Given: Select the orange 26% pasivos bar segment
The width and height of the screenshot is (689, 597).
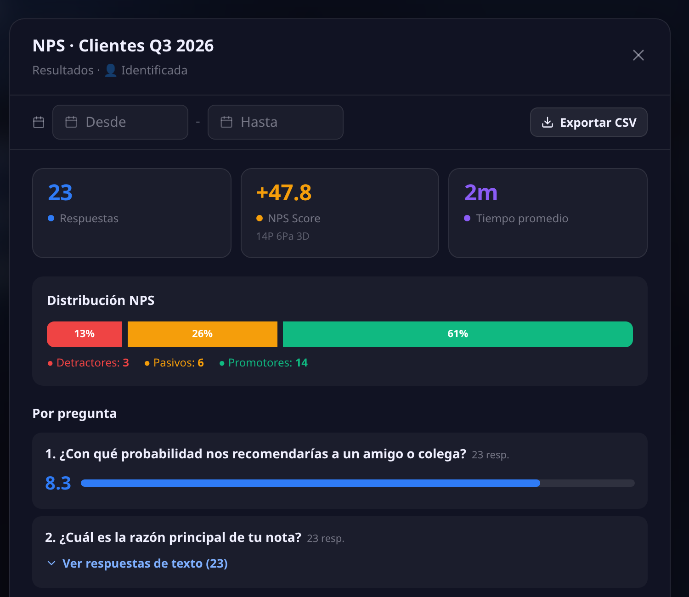Looking at the screenshot, I should (x=203, y=334).
